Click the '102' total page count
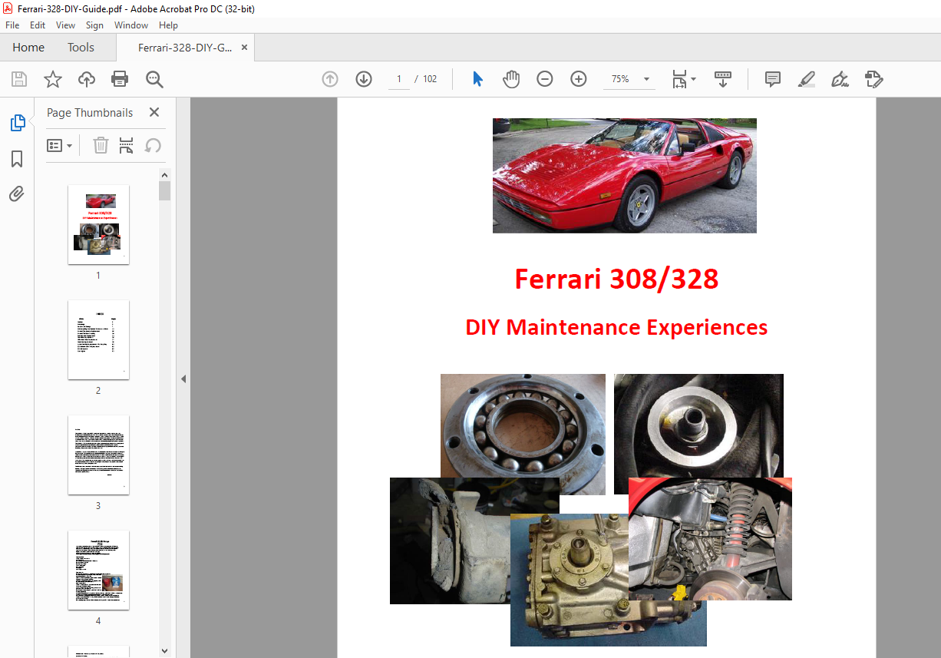Screen dimensions: 941x658 (430, 79)
